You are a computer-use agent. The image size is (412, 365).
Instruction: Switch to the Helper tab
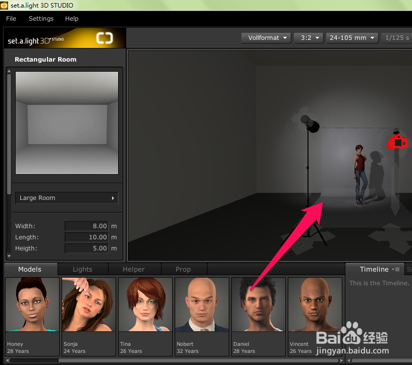point(134,270)
